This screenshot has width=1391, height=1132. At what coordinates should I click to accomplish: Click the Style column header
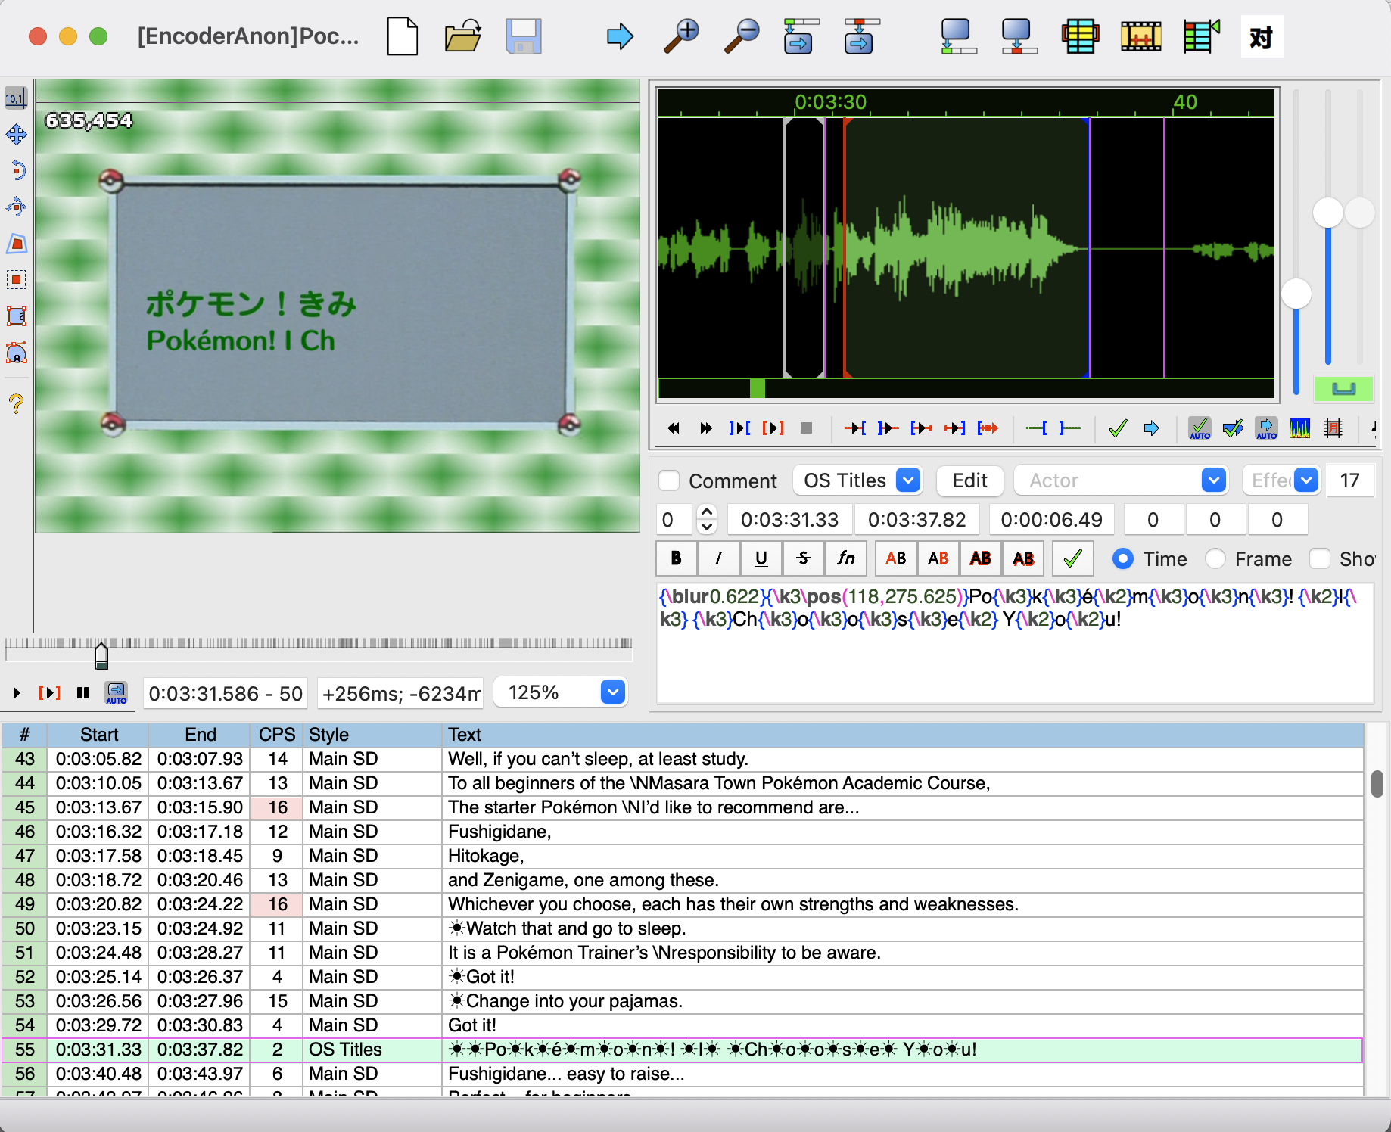[328, 735]
